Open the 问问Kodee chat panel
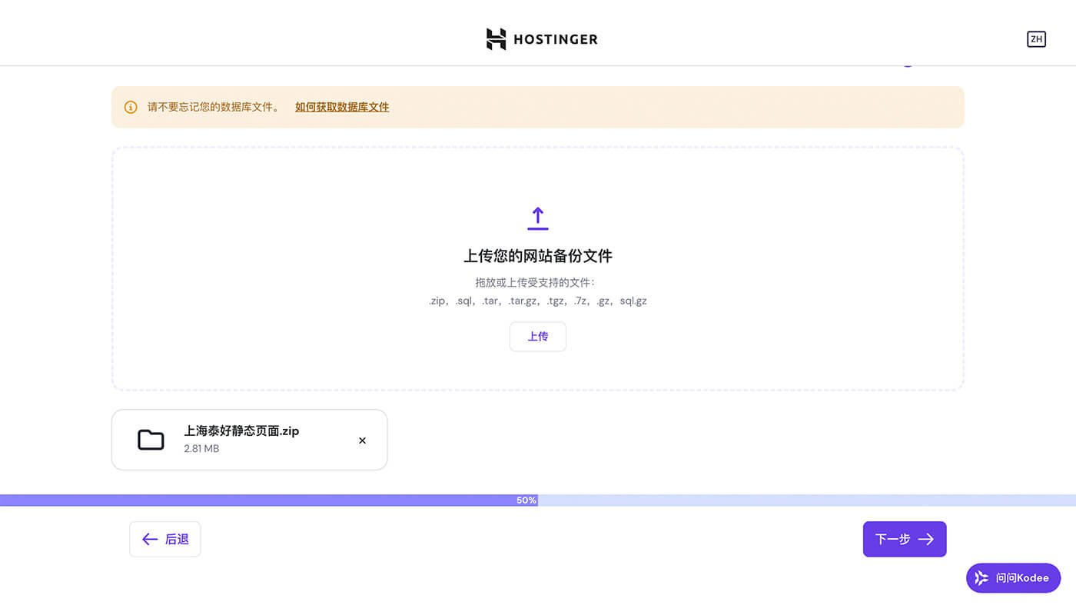Screen dimensions: 1076x615 pos(1013,577)
